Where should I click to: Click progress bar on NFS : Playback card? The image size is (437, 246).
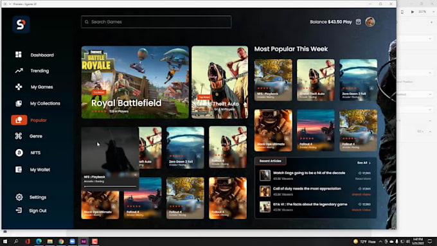pos(111,186)
